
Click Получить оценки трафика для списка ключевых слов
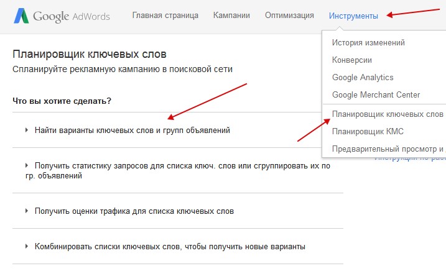pos(134,211)
